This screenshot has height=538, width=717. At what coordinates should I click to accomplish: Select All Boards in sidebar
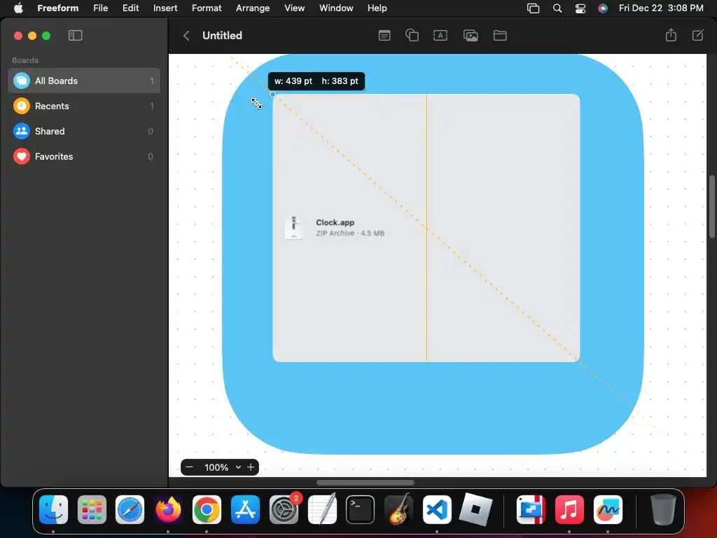click(x=84, y=81)
